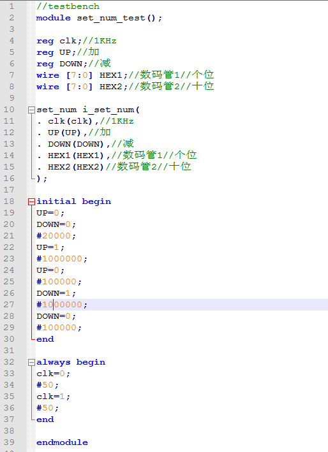Image resolution: width=328 pixels, height=452 pixels.
Task: Click the #20000 delay statement
Action: pos(56,236)
